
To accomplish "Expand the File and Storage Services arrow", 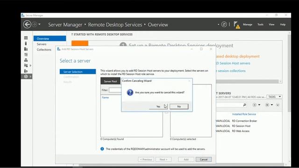I will click(x=30, y=65).
